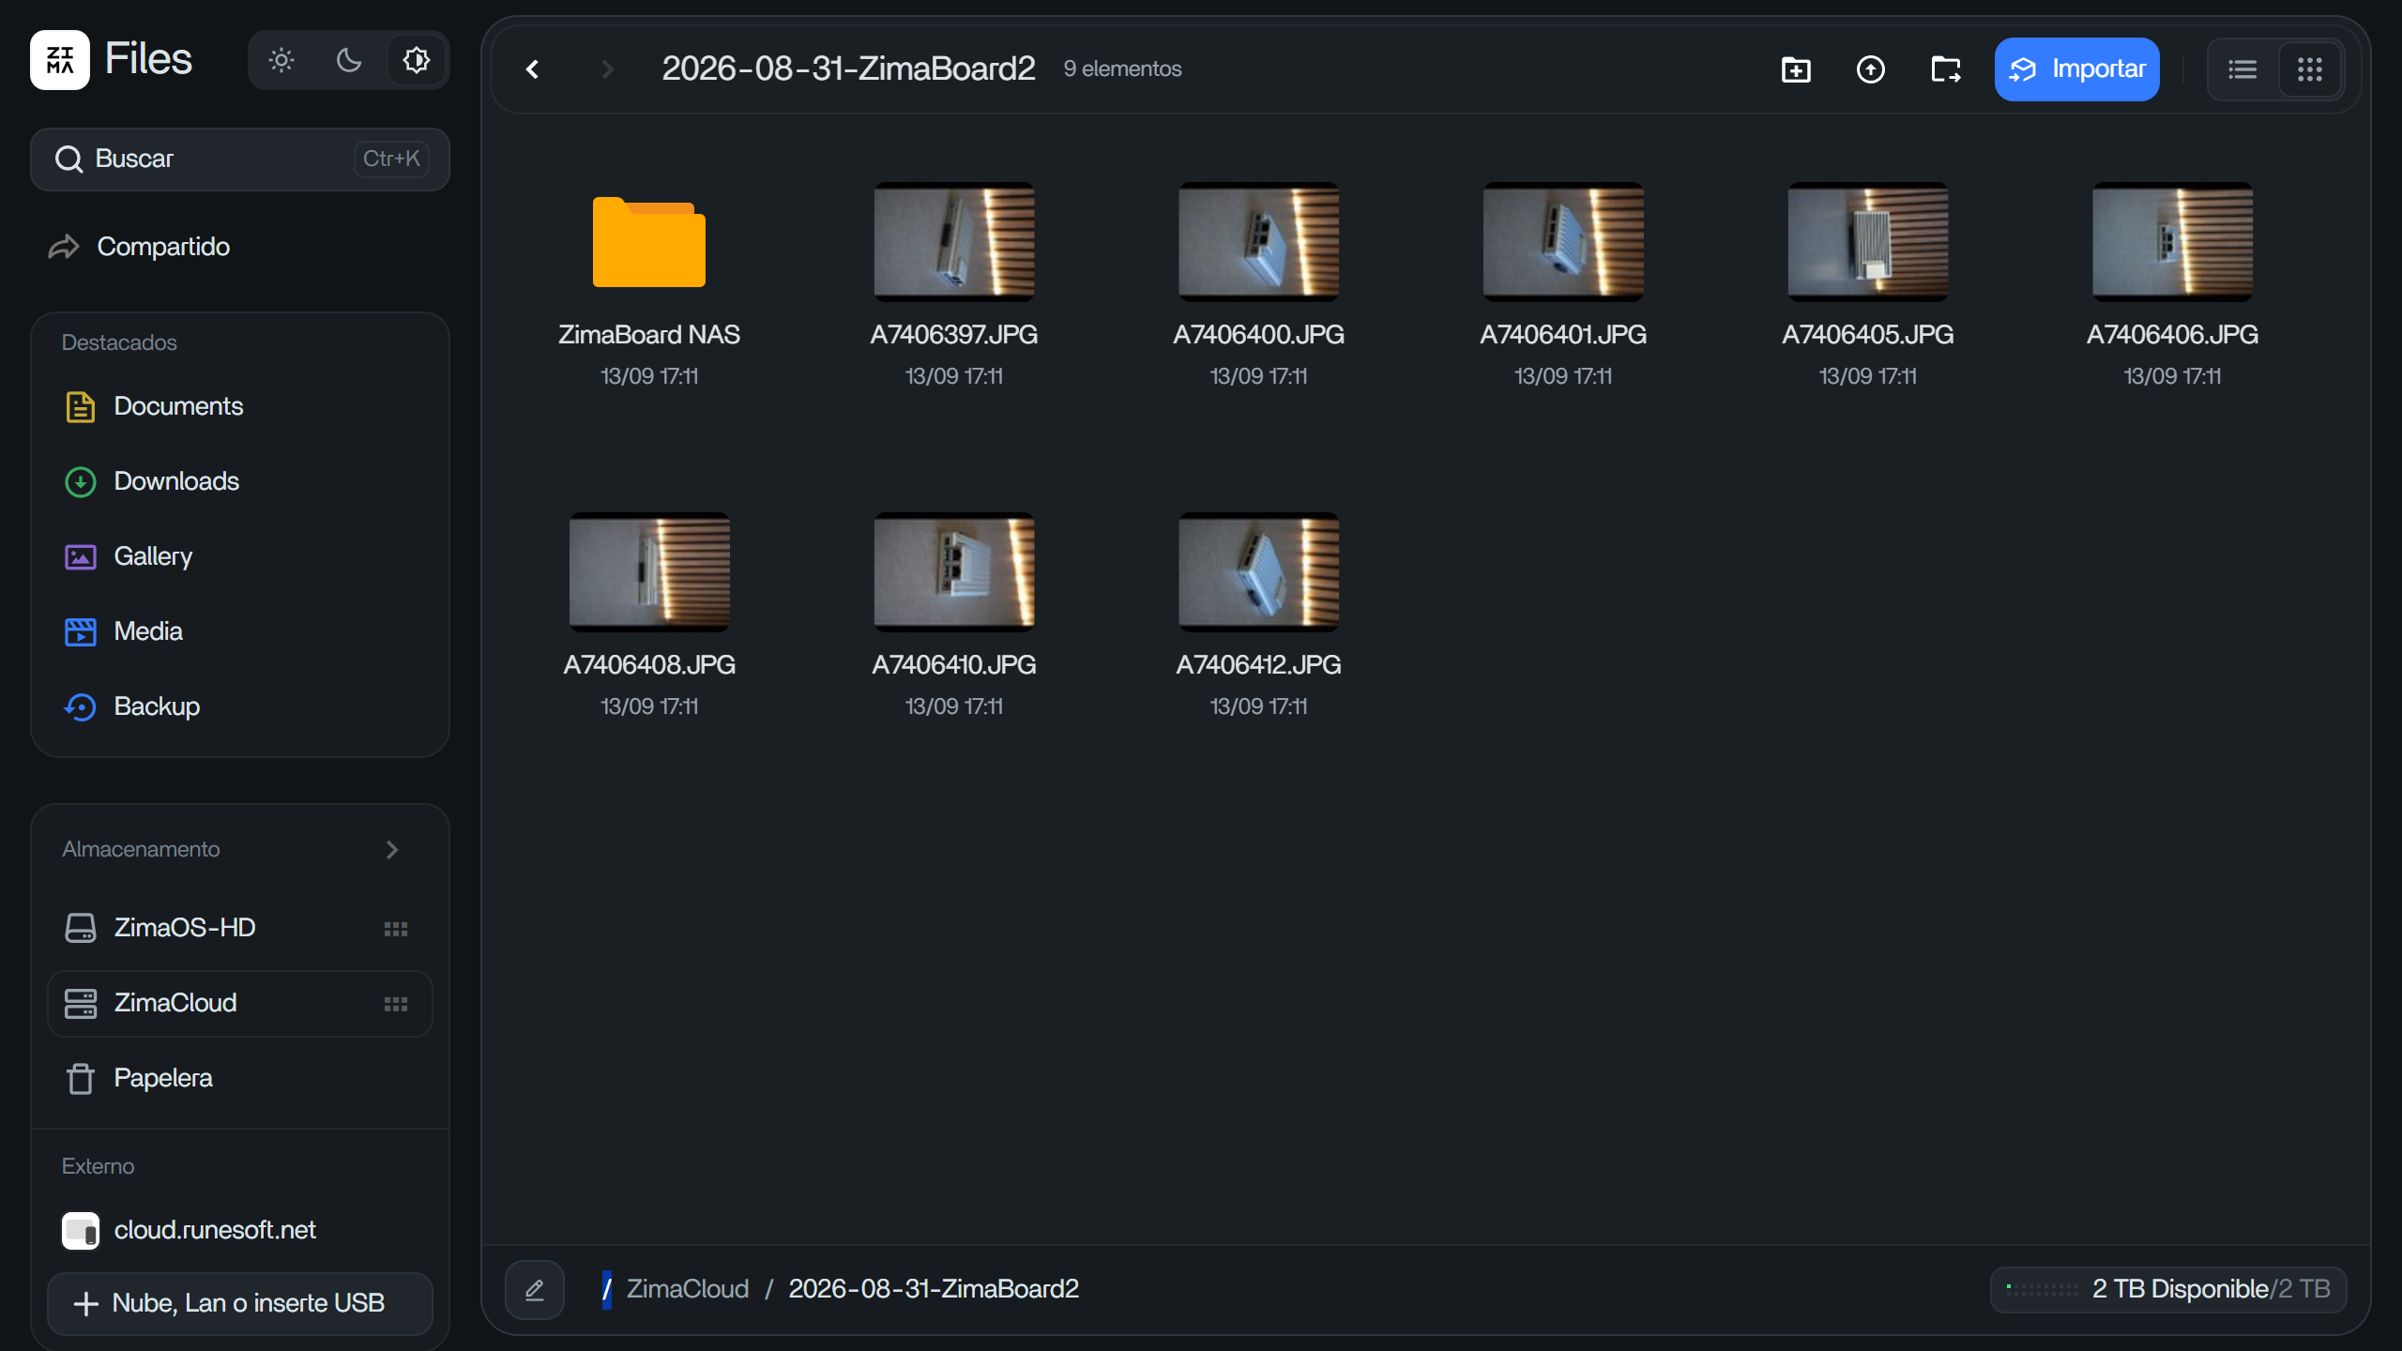The image size is (2402, 1351).
Task: Select the automatic theme toggle
Action: (417, 61)
